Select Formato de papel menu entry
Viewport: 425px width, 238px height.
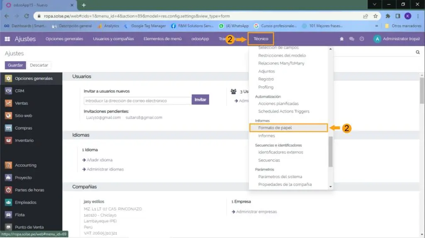coord(275,128)
